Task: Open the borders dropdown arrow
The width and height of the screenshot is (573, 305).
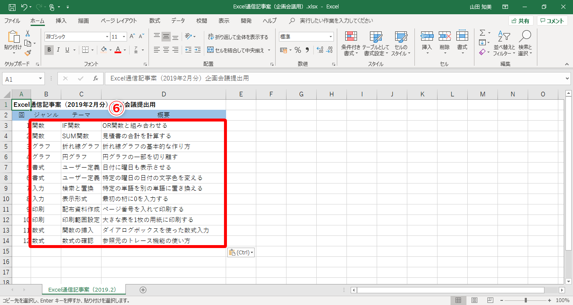Action: click(92, 50)
